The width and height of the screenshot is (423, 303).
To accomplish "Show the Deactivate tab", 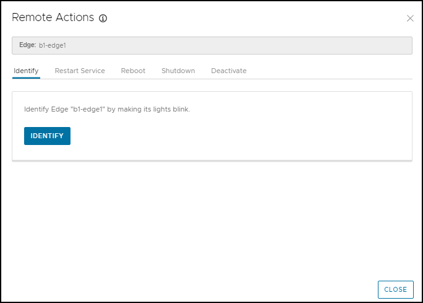I will [x=229, y=71].
